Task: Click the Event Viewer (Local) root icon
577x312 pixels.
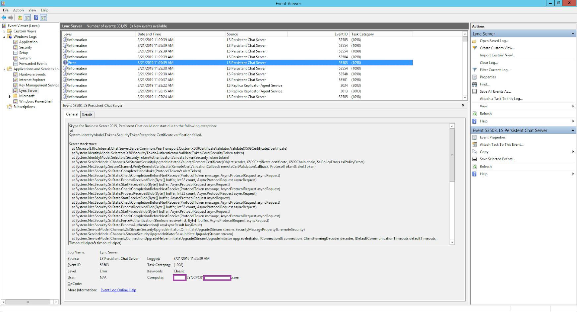Action: pyautogui.click(x=4, y=26)
